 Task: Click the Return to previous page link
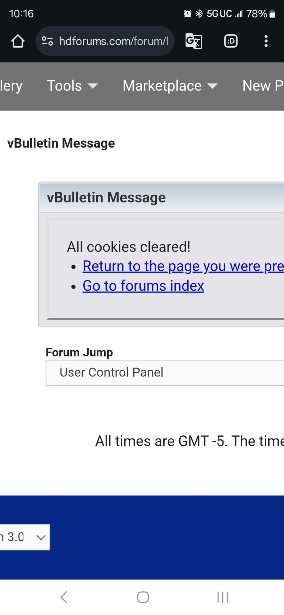(x=183, y=266)
